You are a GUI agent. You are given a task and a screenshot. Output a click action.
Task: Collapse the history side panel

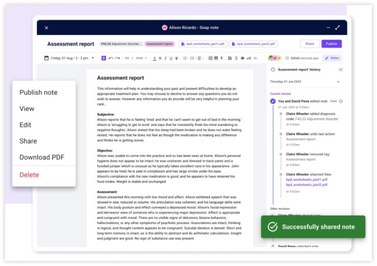click(x=341, y=70)
